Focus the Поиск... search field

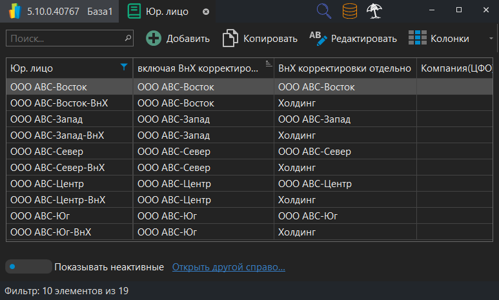(69, 38)
